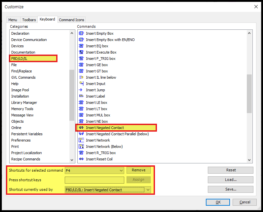Select the Find/Replace category
263x212 pixels.
pyautogui.click(x=21, y=71)
